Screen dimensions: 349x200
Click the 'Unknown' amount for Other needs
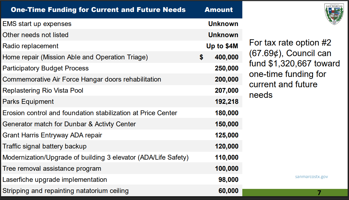(223, 35)
